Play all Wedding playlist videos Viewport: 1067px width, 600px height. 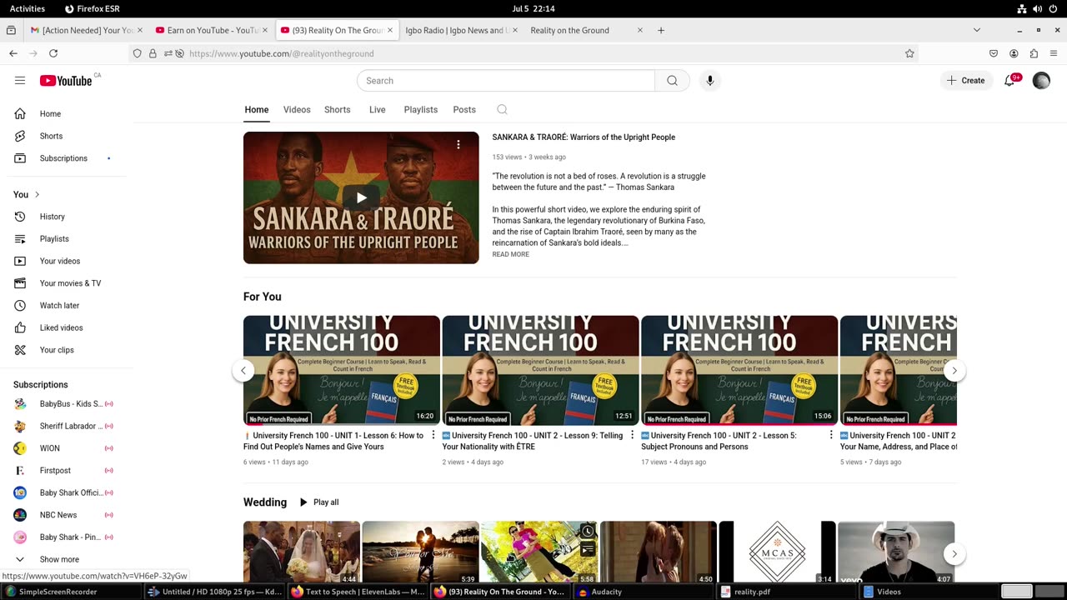point(318,502)
